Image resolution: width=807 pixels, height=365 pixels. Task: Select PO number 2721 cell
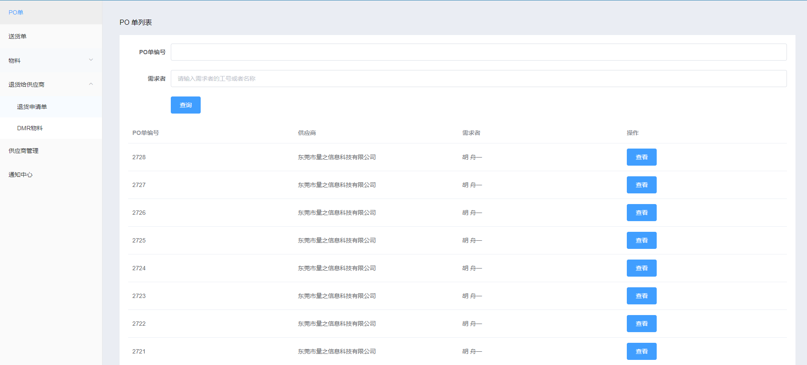click(139, 351)
